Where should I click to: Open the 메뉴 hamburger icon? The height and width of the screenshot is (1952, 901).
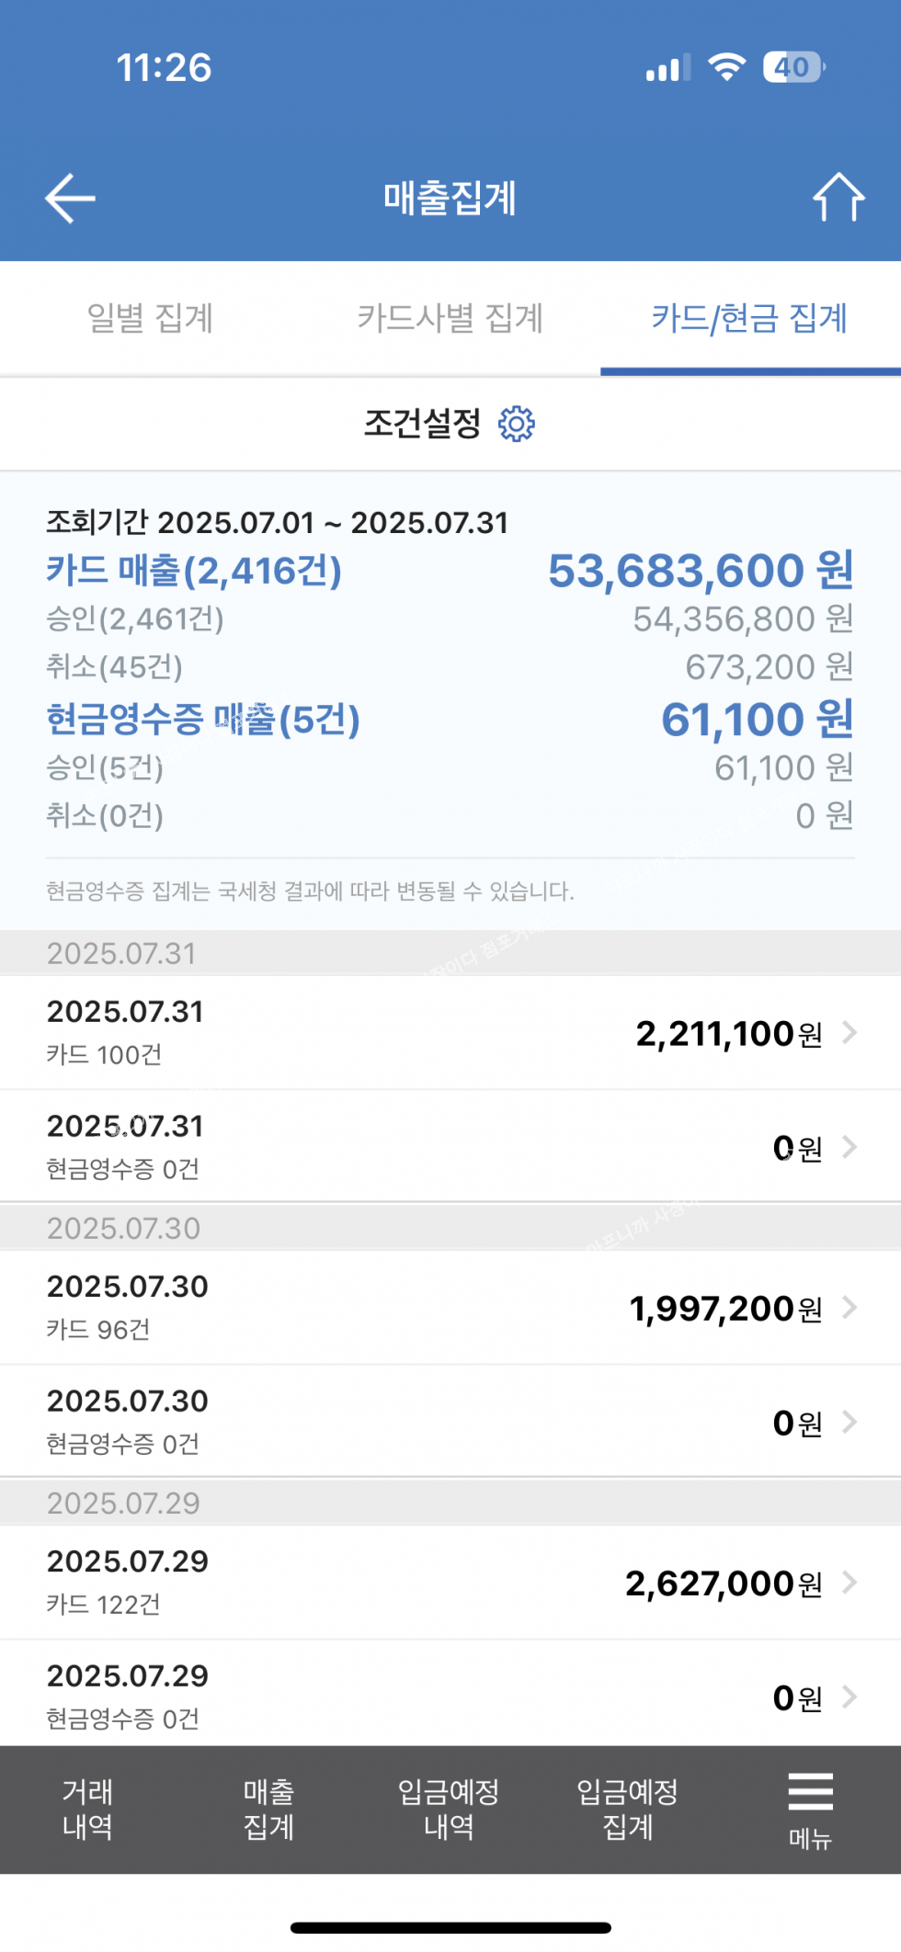810,1809
